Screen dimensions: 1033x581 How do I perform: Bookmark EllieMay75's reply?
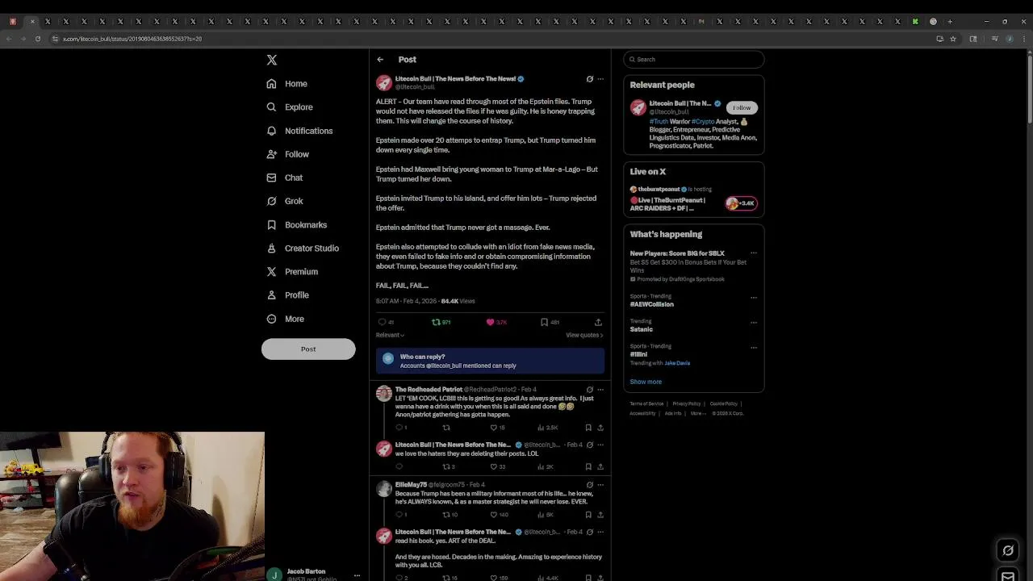[x=588, y=515]
